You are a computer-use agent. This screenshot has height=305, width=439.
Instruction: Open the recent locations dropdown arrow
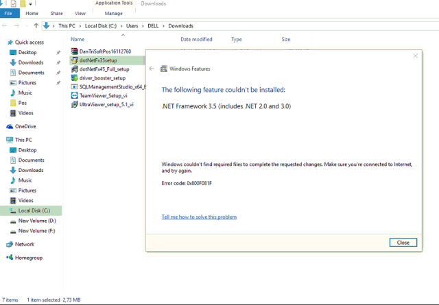tap(27, 26)
